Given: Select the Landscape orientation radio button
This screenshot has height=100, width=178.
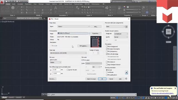Looking at the screenshot, I should tap(107, 72).
